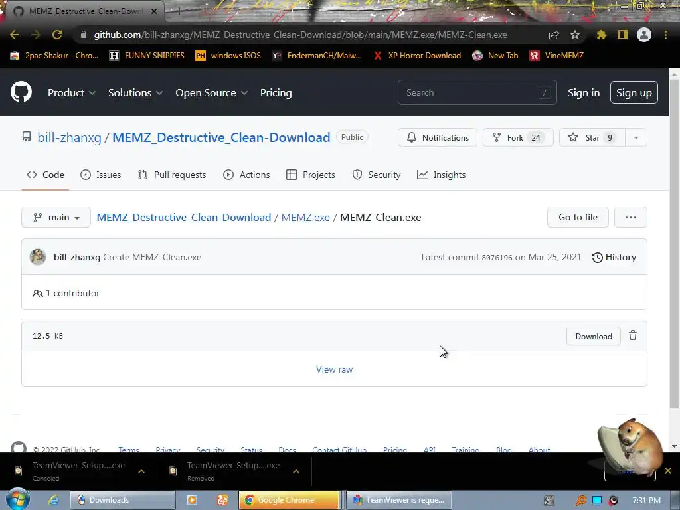Bookmark this page with the star icon
680x510 pixels.
(x=575, y=35)
